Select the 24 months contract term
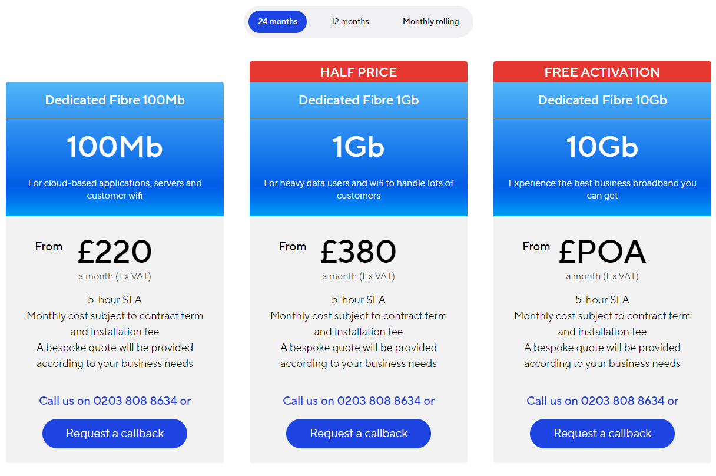The image size is (716, 476). [277, 22]
